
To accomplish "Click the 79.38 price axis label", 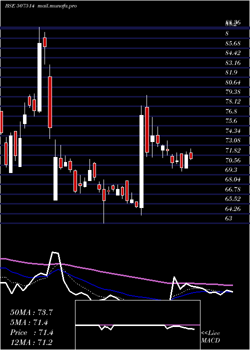I will tap(233, 92).
